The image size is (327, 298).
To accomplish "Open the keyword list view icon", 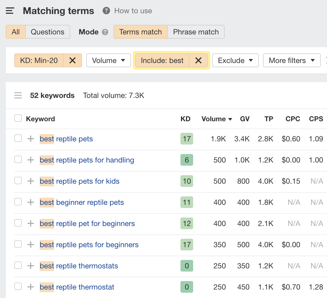I will [18, 95].
